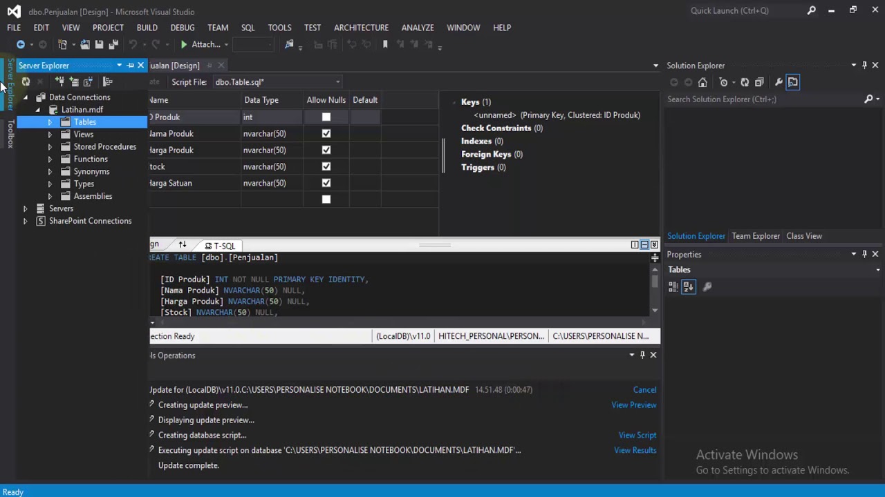
Task: Click Alphabetical sort icon in Properties panel
Action: pos(688,286)
